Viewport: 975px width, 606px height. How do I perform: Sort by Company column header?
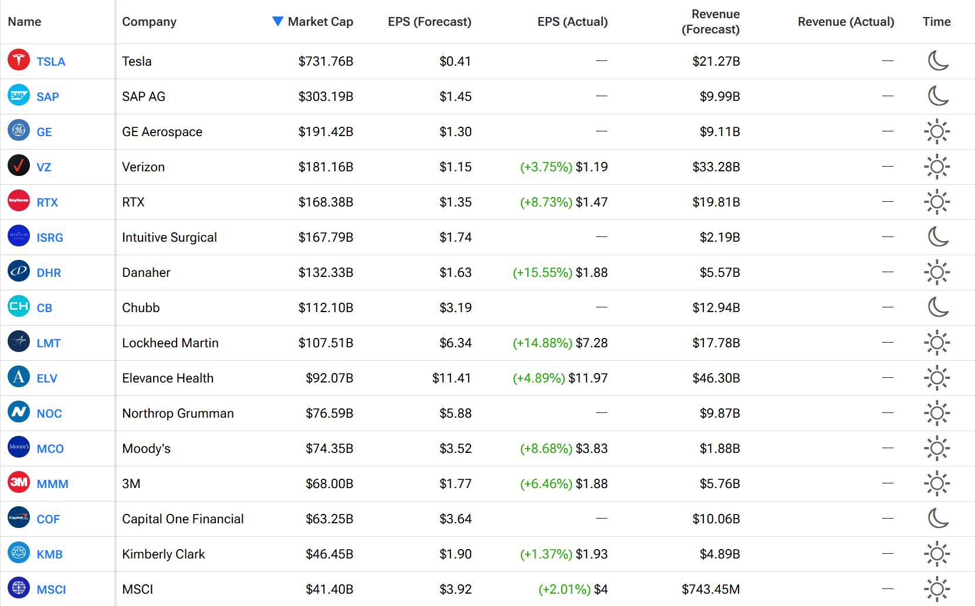149,22
